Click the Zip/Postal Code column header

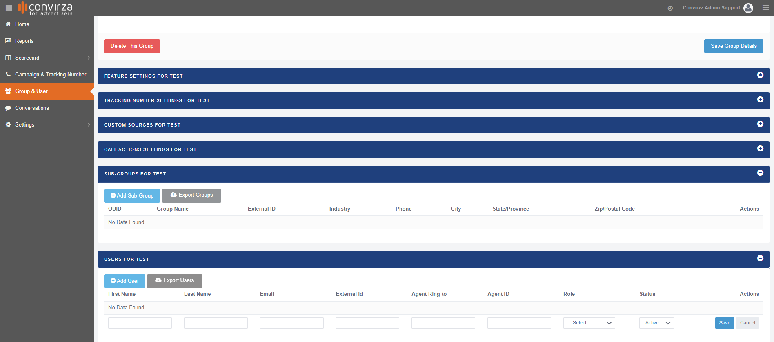[614, 209]
